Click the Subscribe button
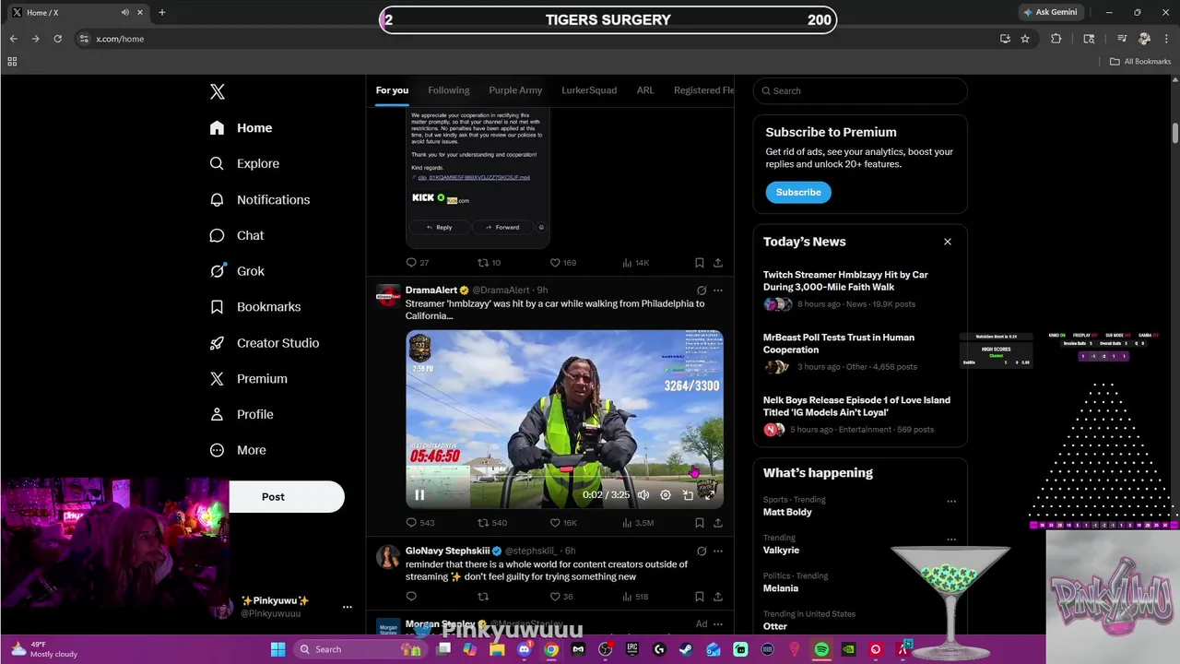The width and height of the screenshot is (1180, 664). (798, 192)
